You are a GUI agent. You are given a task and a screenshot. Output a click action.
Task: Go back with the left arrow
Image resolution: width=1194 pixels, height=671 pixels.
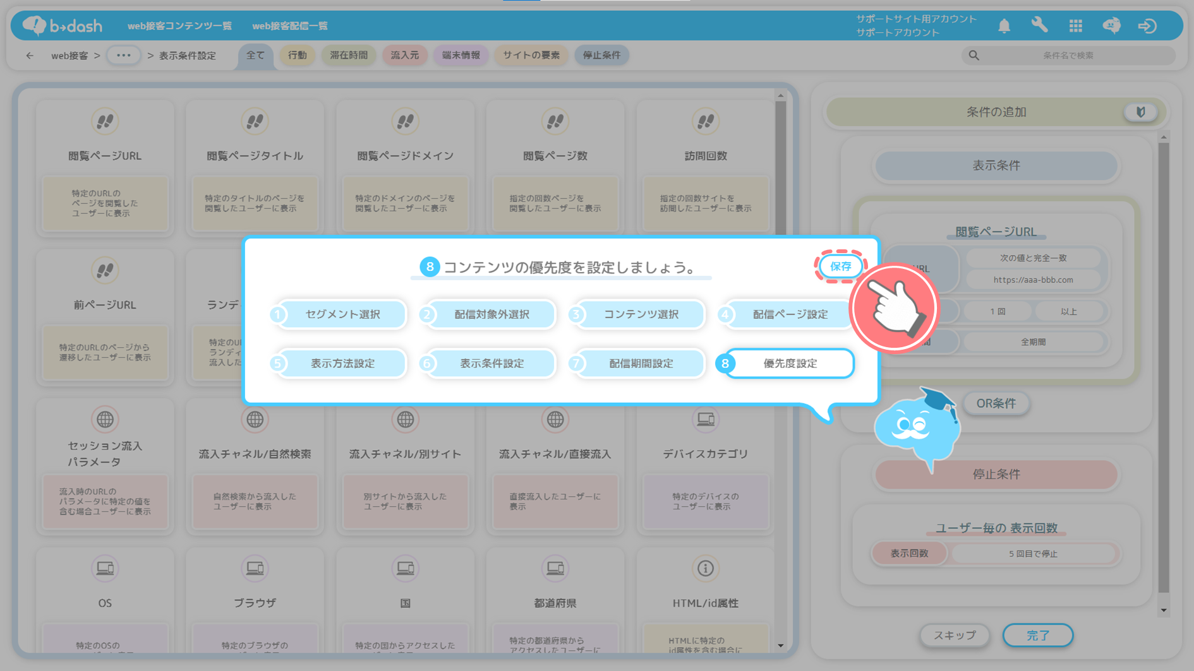tap(30, 56)
